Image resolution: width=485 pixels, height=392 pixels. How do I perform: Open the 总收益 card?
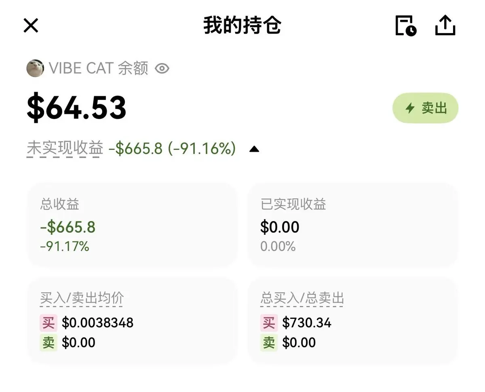(132, 225)
